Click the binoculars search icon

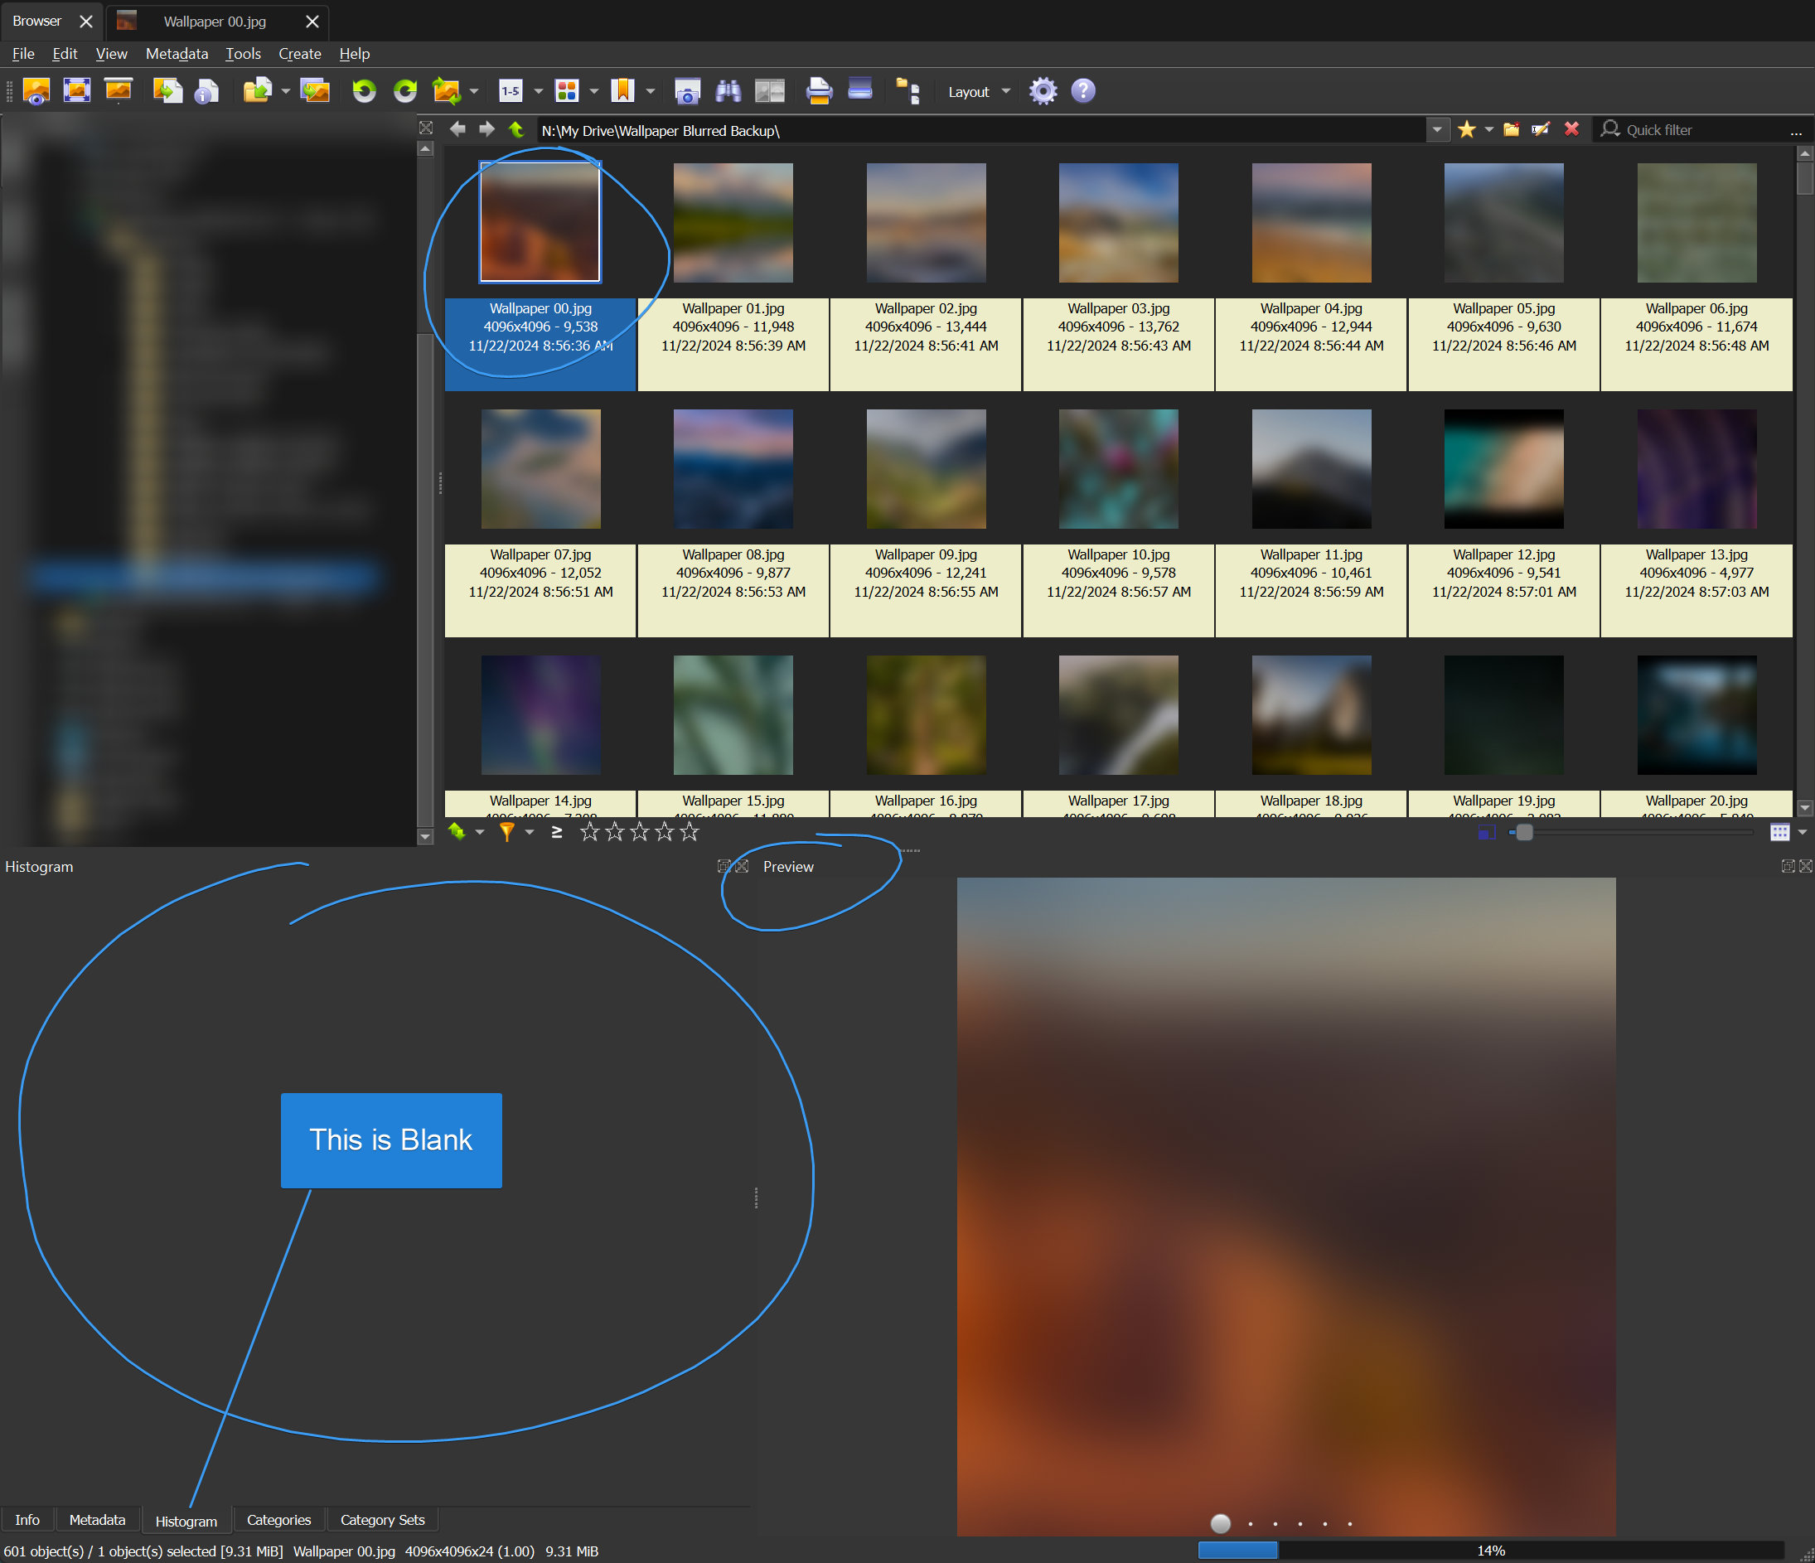pos(728,91)
